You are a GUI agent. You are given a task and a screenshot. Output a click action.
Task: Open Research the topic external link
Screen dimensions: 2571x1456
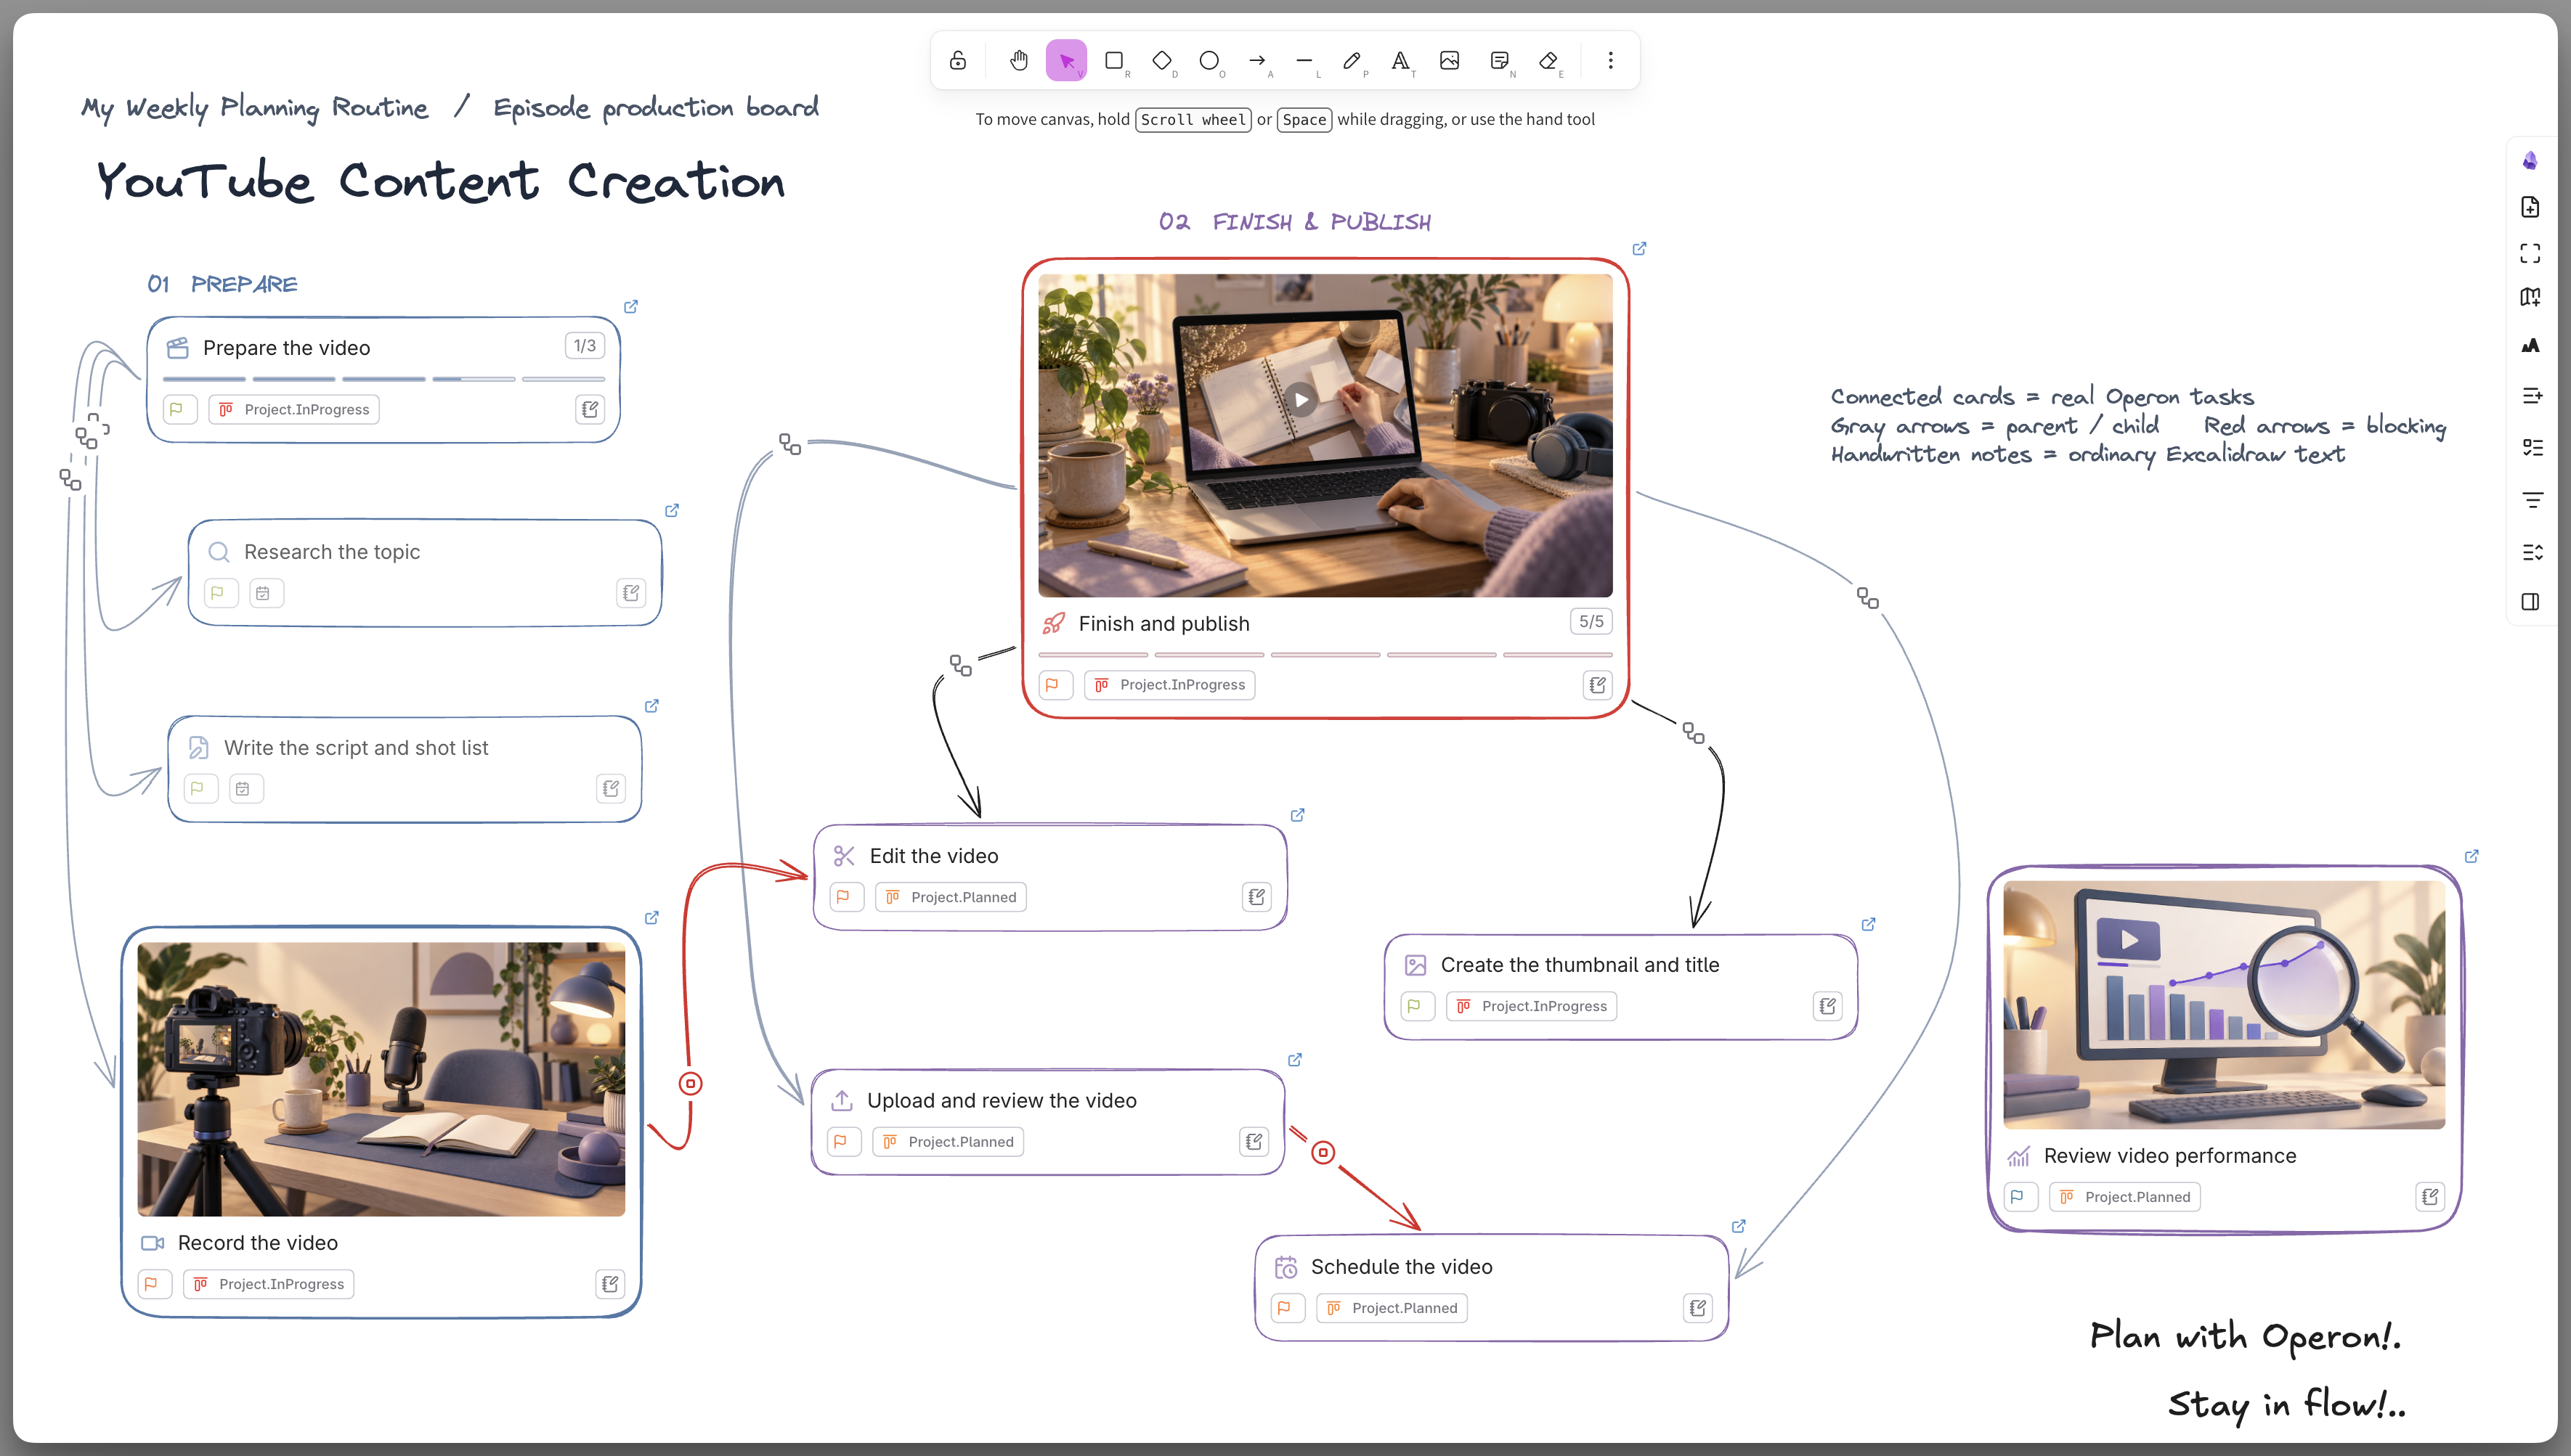(x=673, y=510)
